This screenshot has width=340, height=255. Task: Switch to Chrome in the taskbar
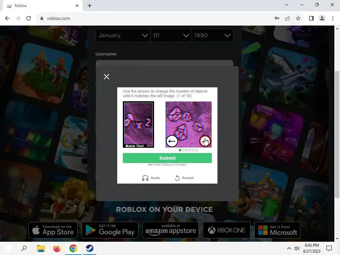click(x=73, y=248)
